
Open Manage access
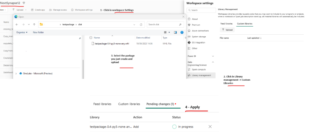58,10
